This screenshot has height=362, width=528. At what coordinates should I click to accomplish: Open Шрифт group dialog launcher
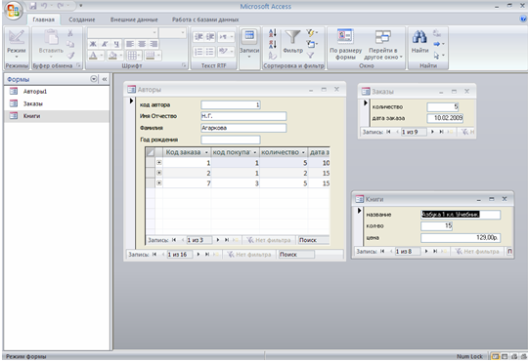coord(184,65)
